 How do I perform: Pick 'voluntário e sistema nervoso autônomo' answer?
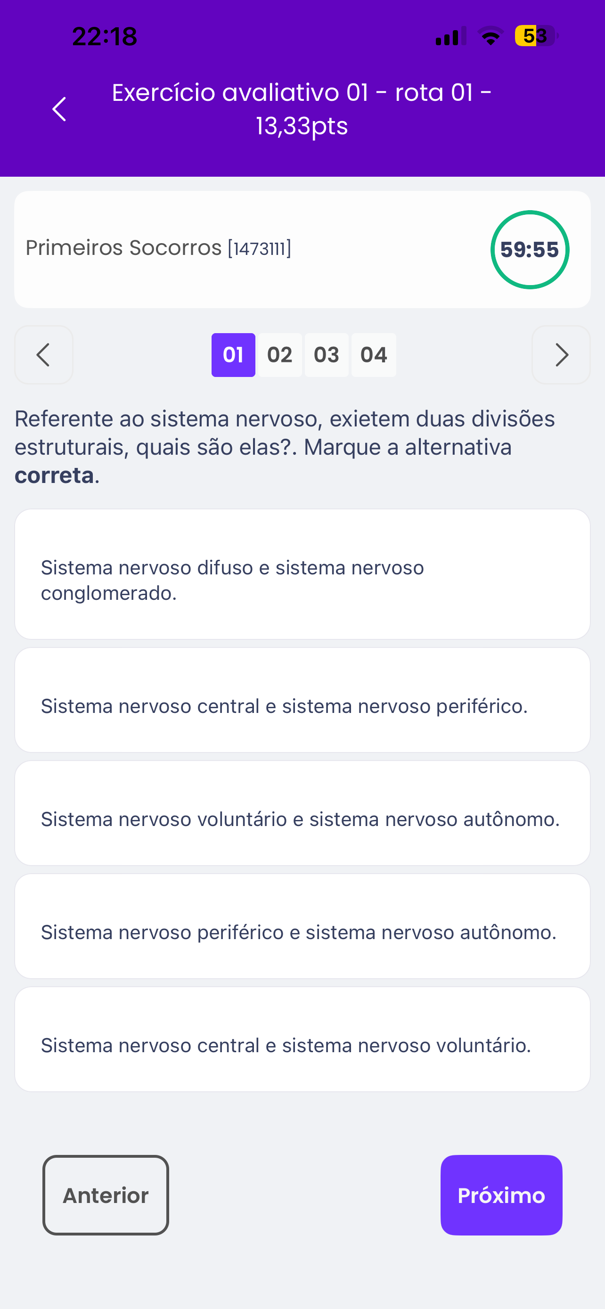[302, 818]
